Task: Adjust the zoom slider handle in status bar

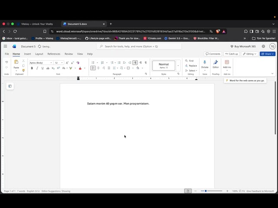Action: pyautogui.click(x=205, y=191)
